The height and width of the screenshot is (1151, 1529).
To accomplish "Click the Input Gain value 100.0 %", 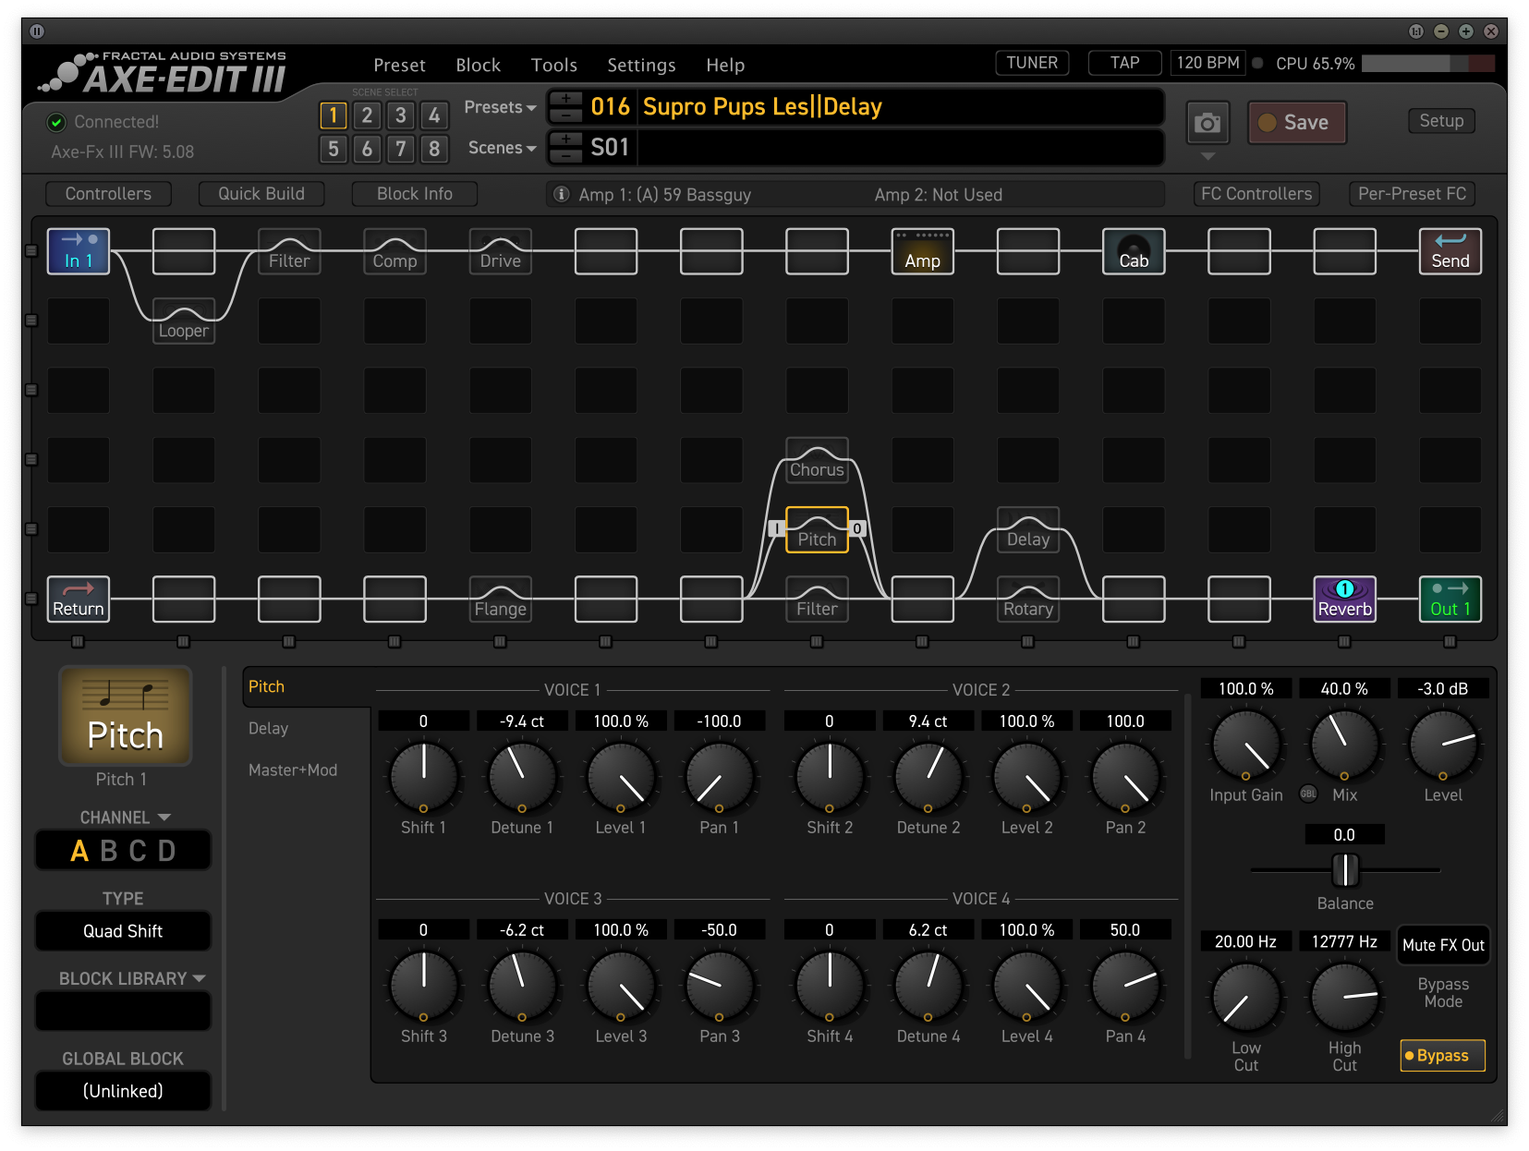I will point(1245,689).
